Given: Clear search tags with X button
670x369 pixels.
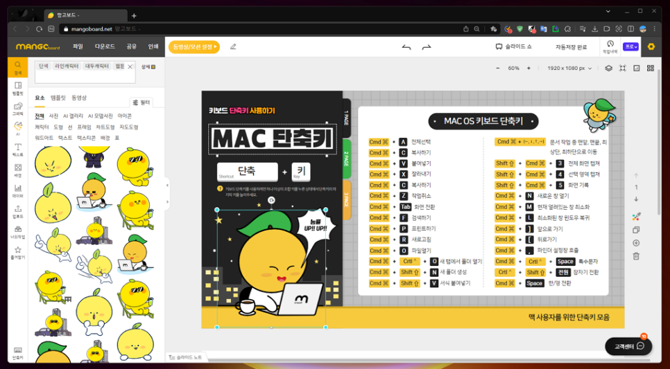Looking at the screenshot, I should [x=130, y=66].
